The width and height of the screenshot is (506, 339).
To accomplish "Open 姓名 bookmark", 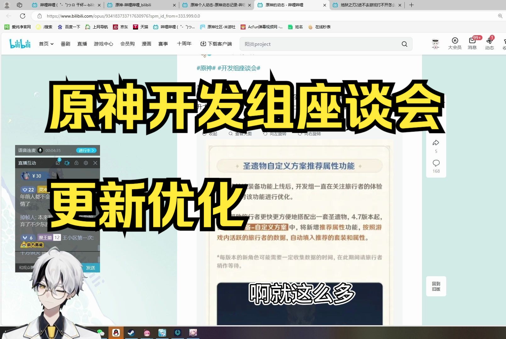I will (x=295, y=27).
